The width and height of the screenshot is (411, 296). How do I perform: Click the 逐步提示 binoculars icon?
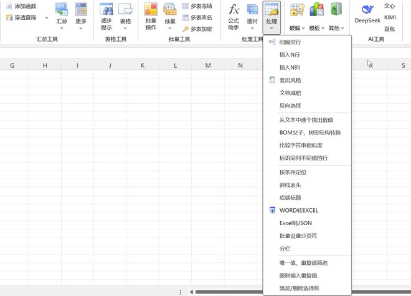click(x=106, y=9)
